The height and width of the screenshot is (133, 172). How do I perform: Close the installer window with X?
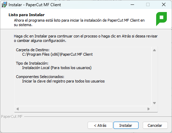[164, 5]
